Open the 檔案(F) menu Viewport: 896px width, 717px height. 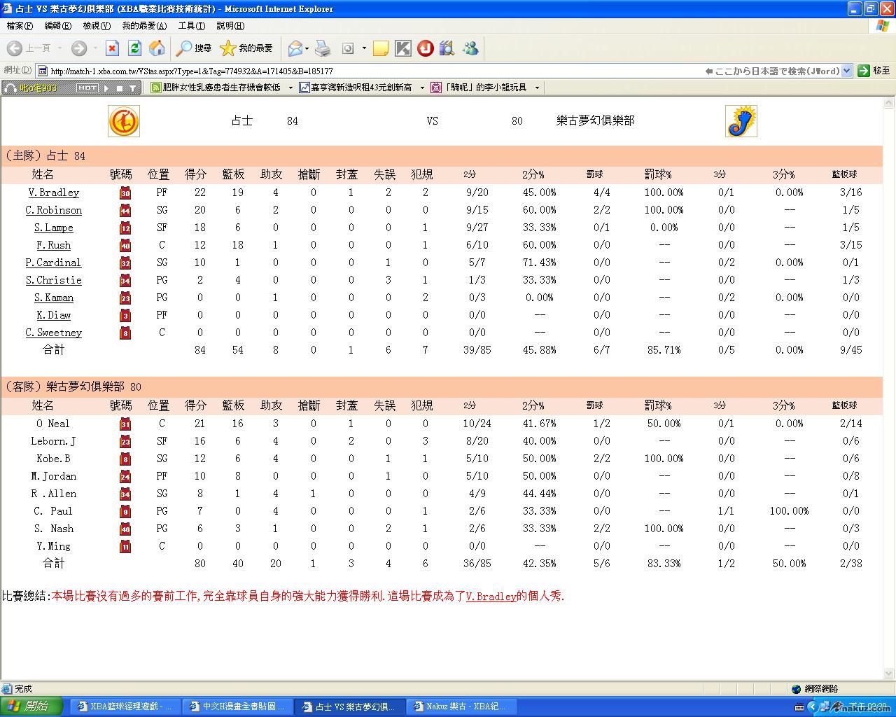(x=20, y=26)
